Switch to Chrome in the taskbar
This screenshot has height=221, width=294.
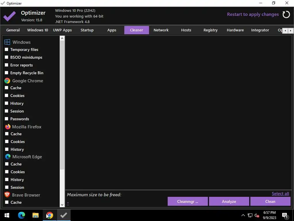49,215
